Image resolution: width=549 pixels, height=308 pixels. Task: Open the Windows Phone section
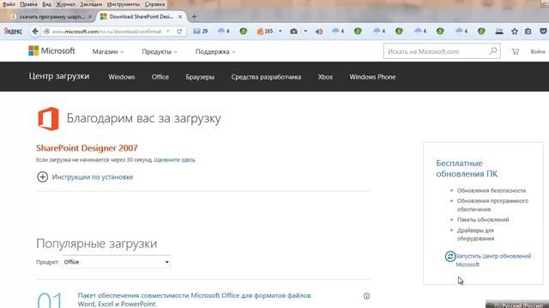pyautogui.click(x=372, y=77)
